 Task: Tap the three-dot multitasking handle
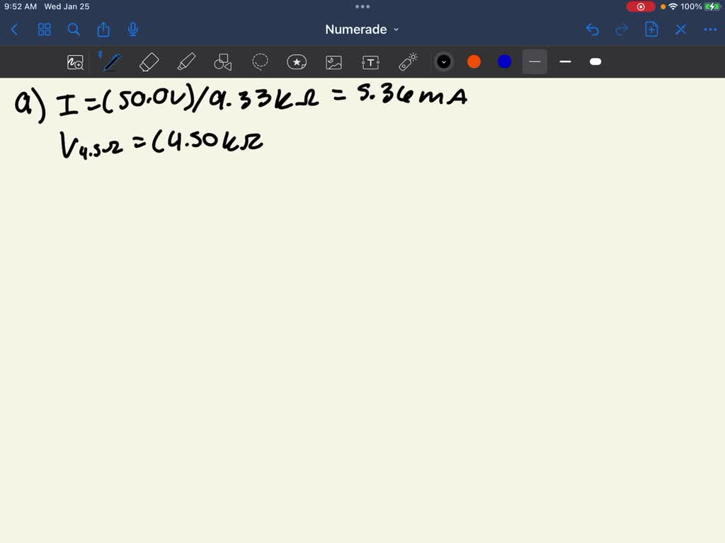pos(362,6)
